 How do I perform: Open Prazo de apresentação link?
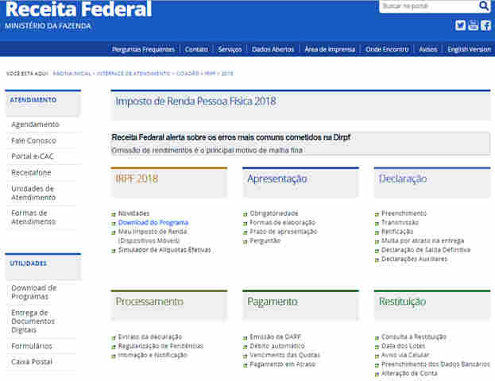[x=284, y=232]
